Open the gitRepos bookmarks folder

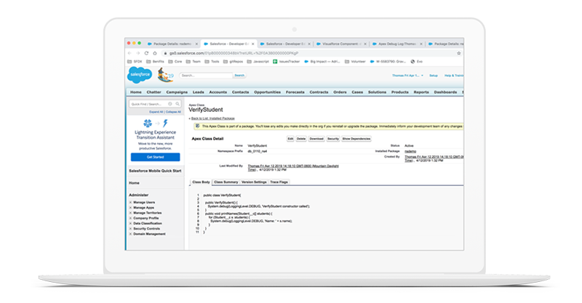click(x=233, y=62)
